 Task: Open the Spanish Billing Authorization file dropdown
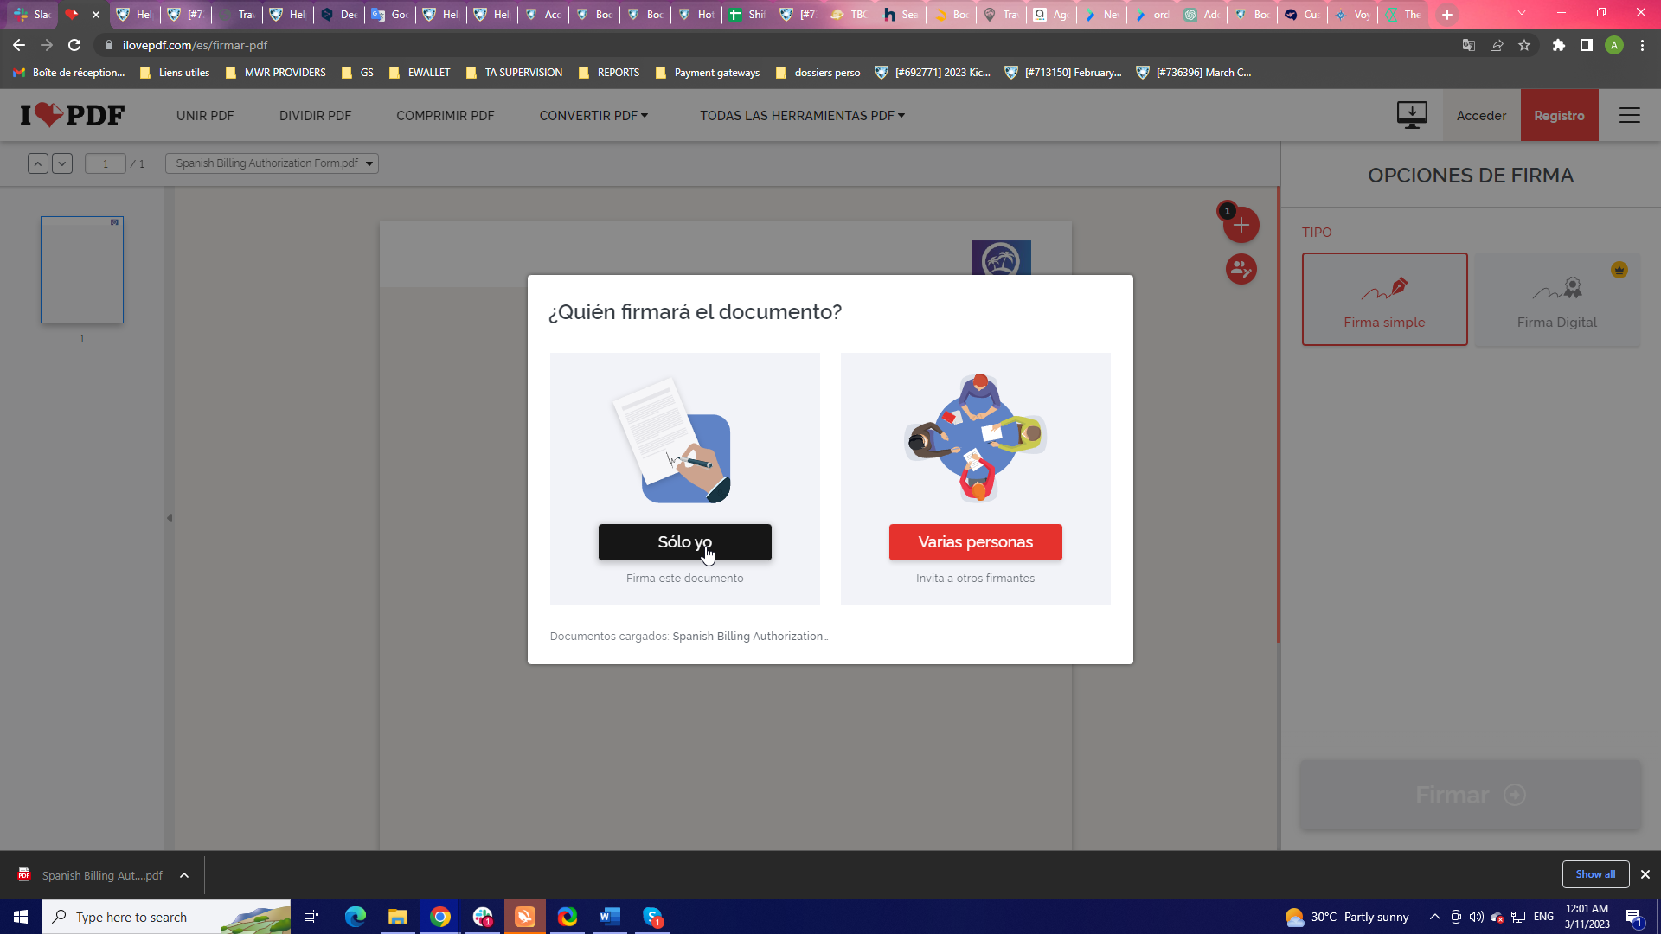click(x=272, y=163)
